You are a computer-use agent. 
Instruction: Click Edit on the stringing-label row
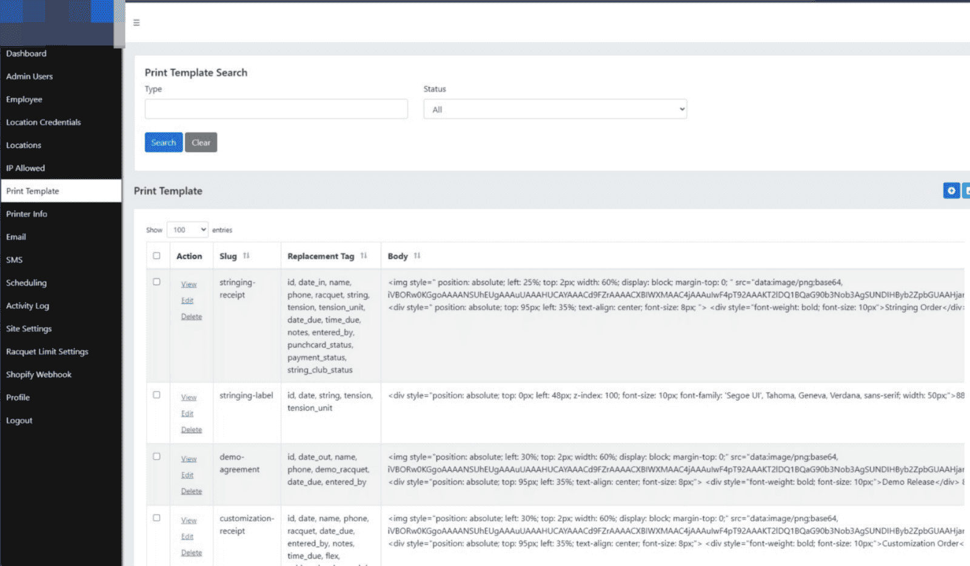coord(187,413)
